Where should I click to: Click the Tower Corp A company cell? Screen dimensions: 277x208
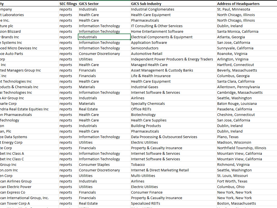[x=29, y=203]
